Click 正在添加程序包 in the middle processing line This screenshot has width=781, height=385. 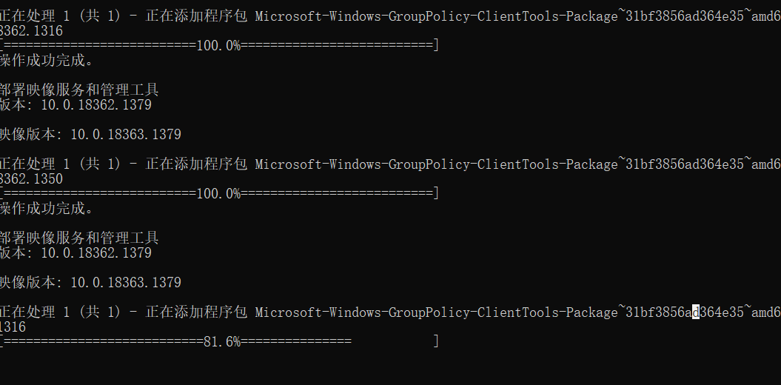coord(196,164)
